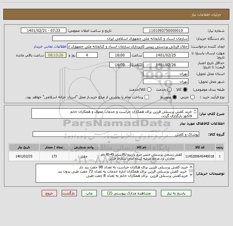Click the نام کالا column header
Screen dimensions: 233x226
click(142, 147)
